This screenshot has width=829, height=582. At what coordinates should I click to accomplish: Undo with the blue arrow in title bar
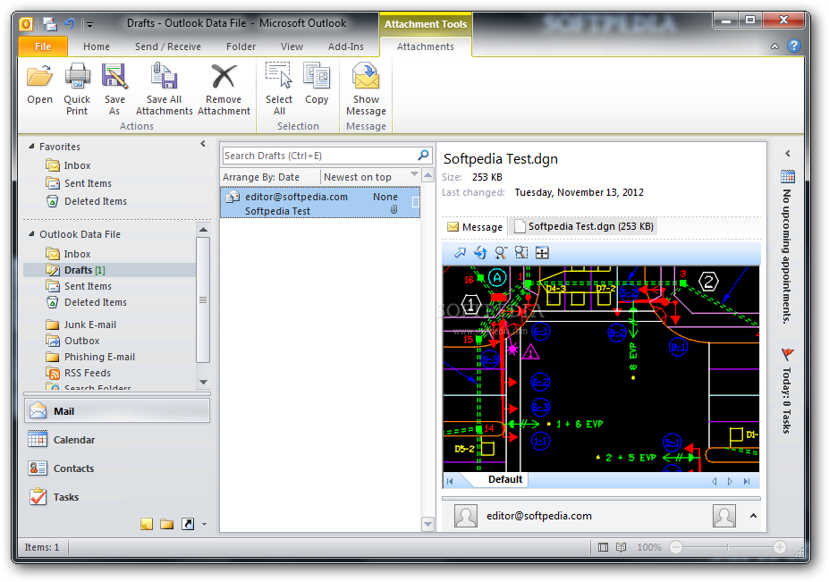coord(70,24)
